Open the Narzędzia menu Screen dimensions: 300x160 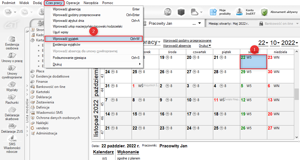(91, 3)
